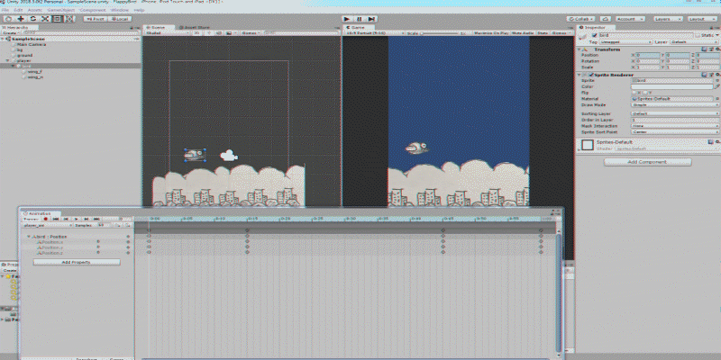Switch to the Asset Store tab

tap(194, 27)
